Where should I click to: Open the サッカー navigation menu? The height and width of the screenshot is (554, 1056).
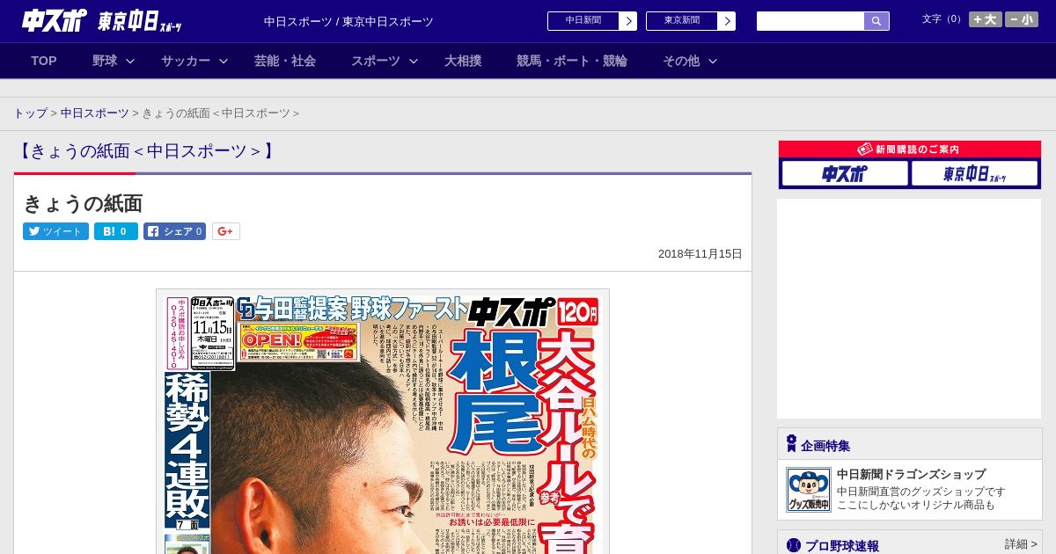tap(186, 61)
